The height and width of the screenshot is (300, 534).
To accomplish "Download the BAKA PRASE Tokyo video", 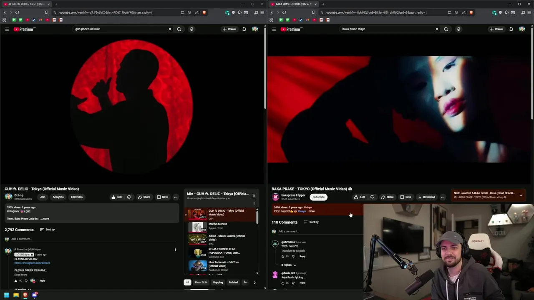I will (x=426, y=197).
